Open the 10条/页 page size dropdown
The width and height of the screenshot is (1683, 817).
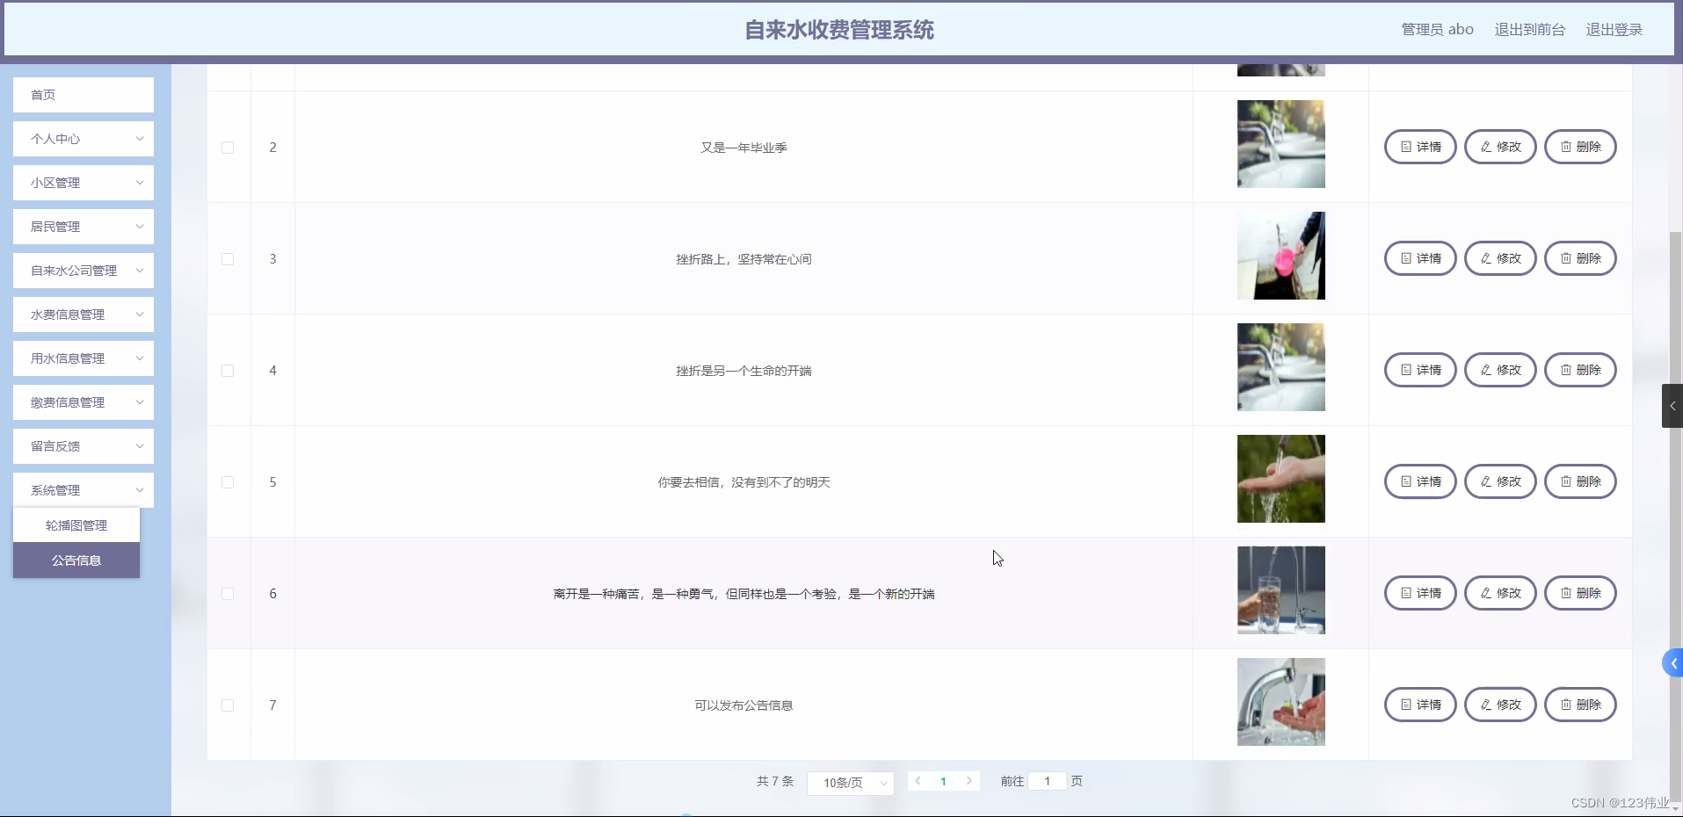coord(849,783)
